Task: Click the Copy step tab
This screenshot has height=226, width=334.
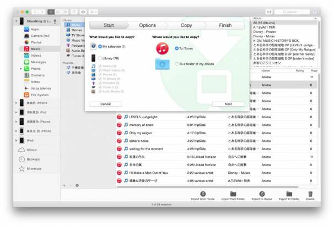Action: point(186,25)
